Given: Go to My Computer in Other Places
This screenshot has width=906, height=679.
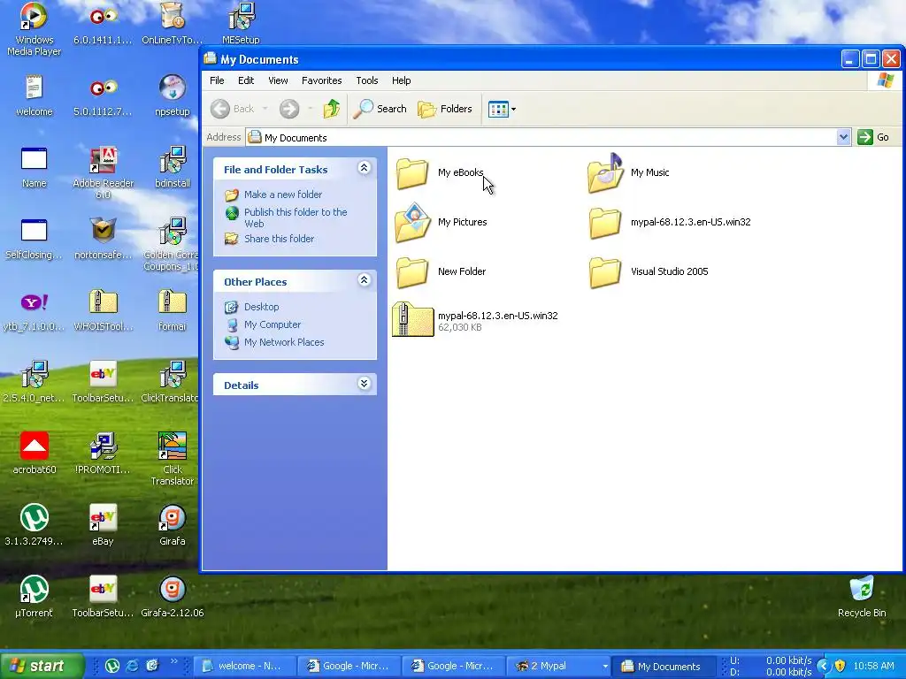Looking at the screenshot, I should (x=273, y=324).
